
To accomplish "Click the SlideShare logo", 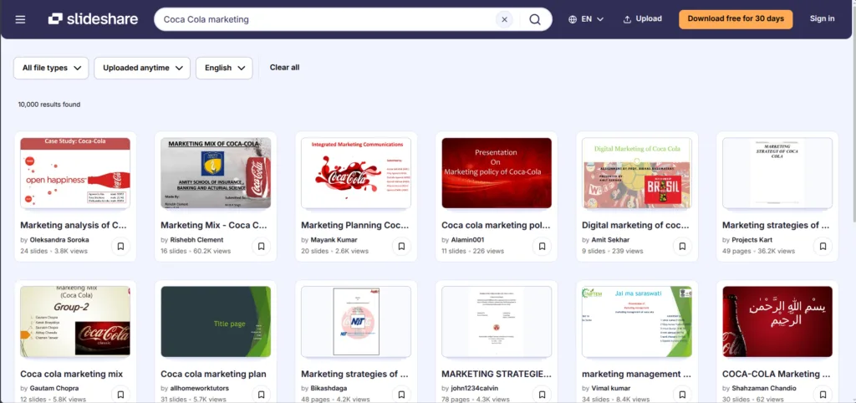I will pos(93,19).
